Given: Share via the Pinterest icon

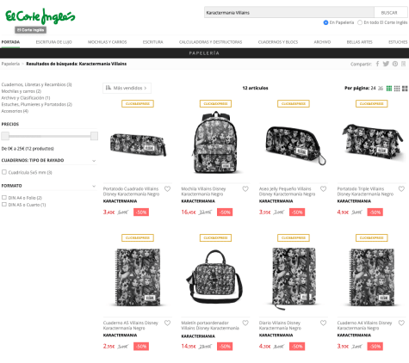Looking at the screenshot, I should (395, 64).
